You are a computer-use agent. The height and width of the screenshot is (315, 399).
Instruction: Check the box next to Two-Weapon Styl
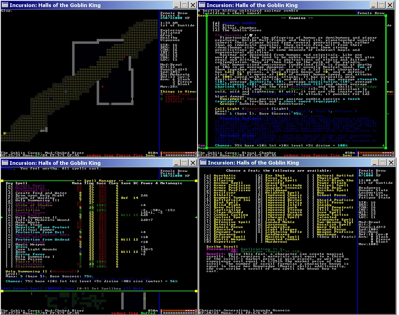tap(311, 222)
